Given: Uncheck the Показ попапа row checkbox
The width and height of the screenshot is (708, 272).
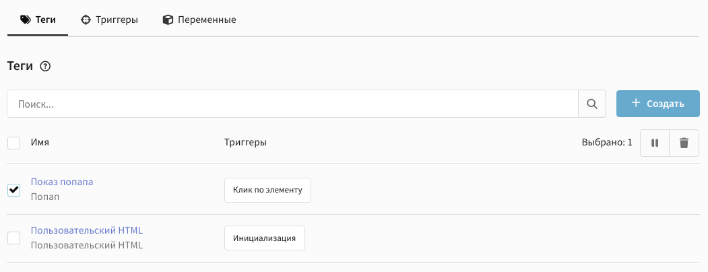Looking at the screenshot, I should [13, 190].
